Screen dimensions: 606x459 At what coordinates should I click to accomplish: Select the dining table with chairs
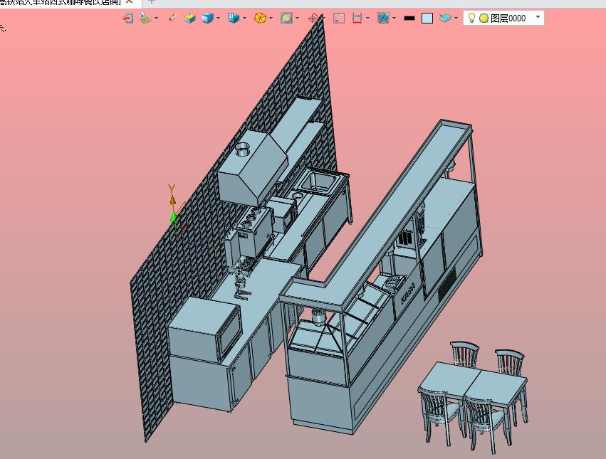473,396
